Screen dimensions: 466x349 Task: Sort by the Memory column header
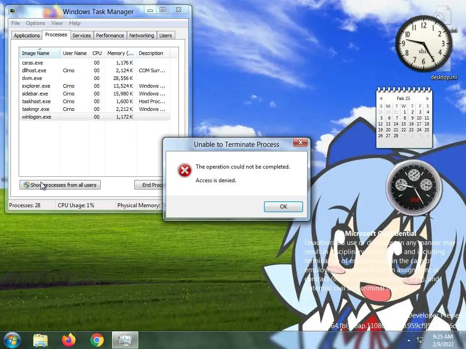(120, 53)
